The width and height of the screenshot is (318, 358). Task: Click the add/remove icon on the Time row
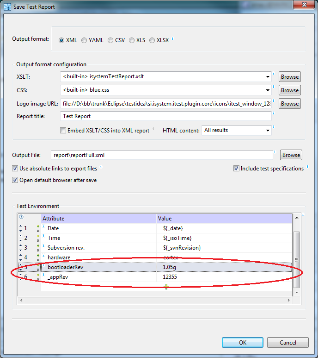(x=38, y=238)
